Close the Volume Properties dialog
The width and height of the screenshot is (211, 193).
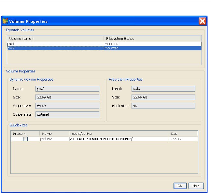tap(202, 21)
